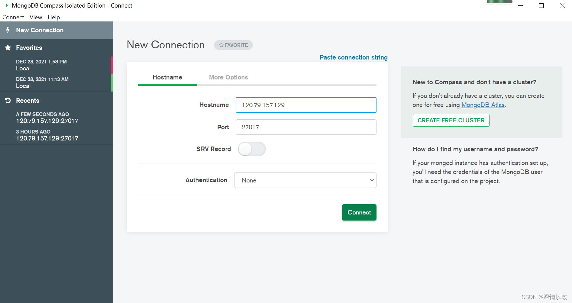Maximize the Compass window
Image resolution: width=572 pixels, height=303 pixels.
pos(541,5)
